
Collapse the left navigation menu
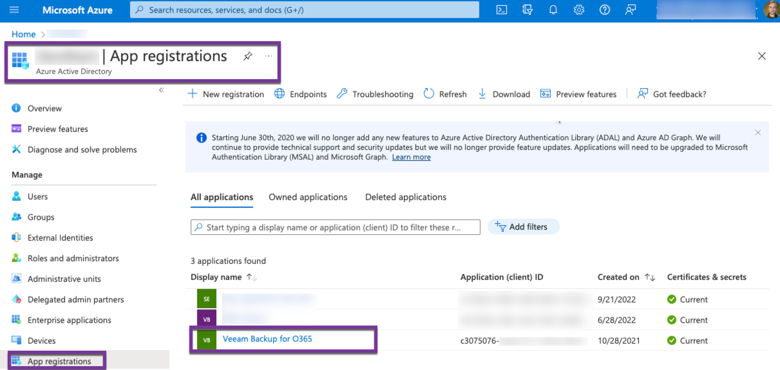(161, 90)
